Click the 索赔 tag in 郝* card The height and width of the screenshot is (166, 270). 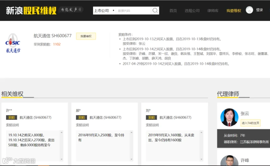coord(81,117)
